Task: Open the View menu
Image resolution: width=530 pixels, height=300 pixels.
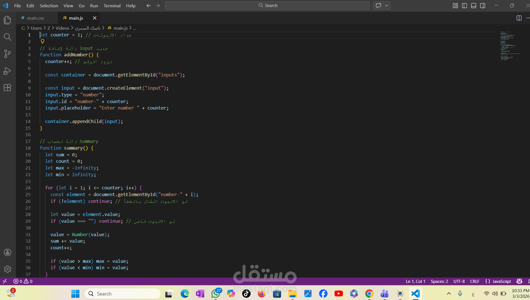Action: [x=68, y=6]
